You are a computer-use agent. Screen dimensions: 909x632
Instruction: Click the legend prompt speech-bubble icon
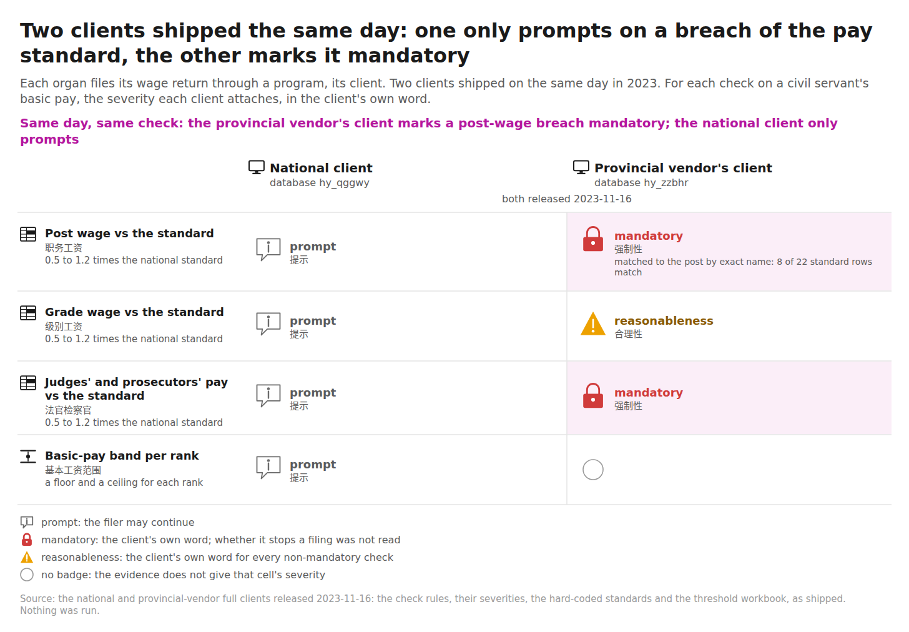(x=27, y=522)
